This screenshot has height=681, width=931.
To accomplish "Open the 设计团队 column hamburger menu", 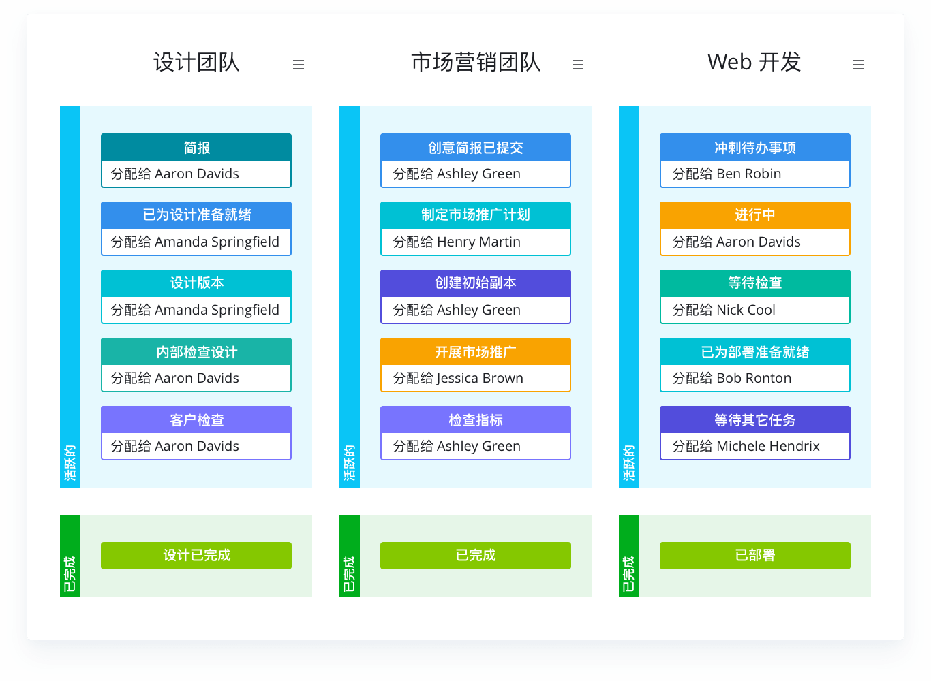I will pyautogui.click(x=299, y=65).
